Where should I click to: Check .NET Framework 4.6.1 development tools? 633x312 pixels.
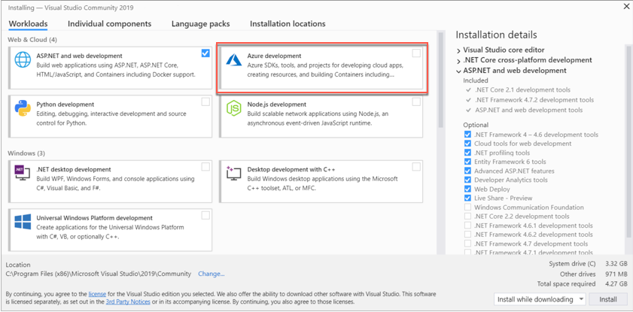pyautogui.click(x=467, y=226)
